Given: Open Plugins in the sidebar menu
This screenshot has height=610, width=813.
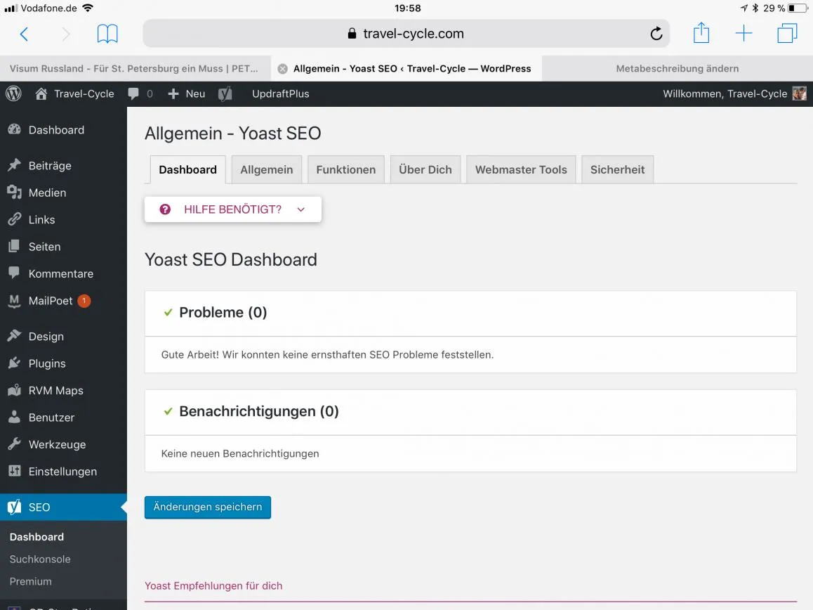Looking at the screenshot, I should pyautogui.click(x=47, y=363).
